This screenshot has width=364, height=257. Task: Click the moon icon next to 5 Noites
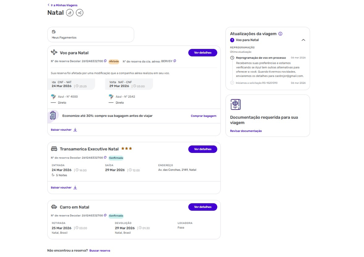coord(53,175)
